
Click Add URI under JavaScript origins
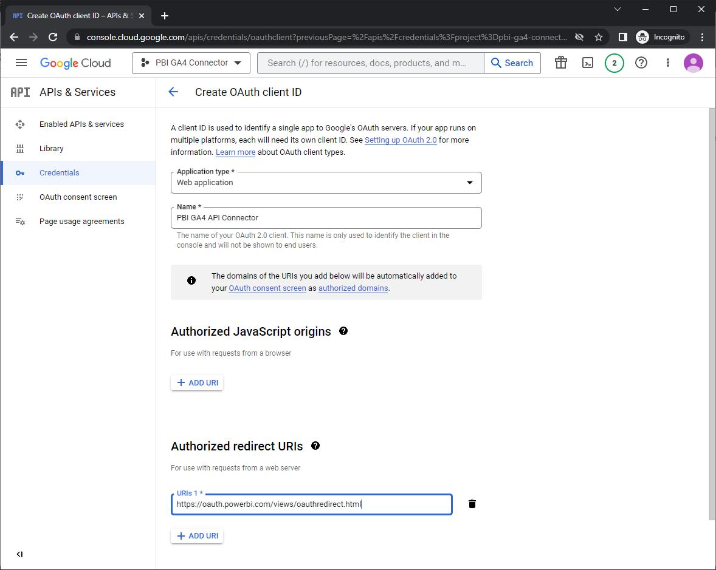point(197,382)
